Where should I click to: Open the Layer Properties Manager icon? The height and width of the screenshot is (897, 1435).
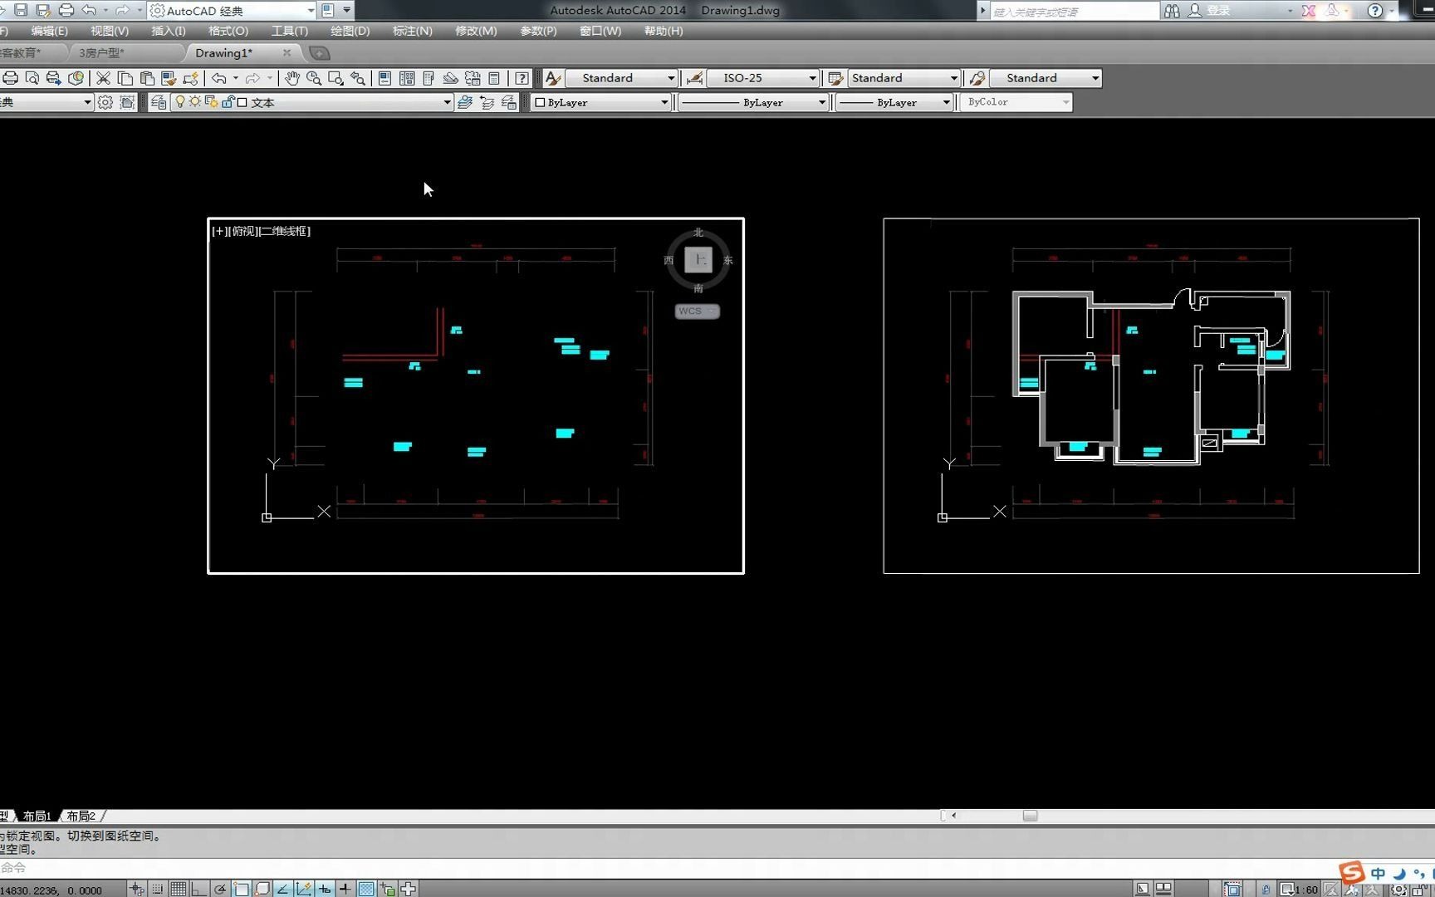click(x=158, y=102)
